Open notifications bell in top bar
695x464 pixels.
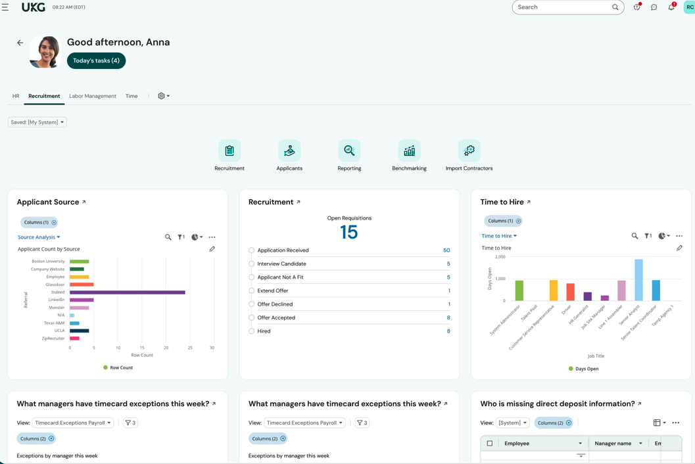tap(671, 7)
